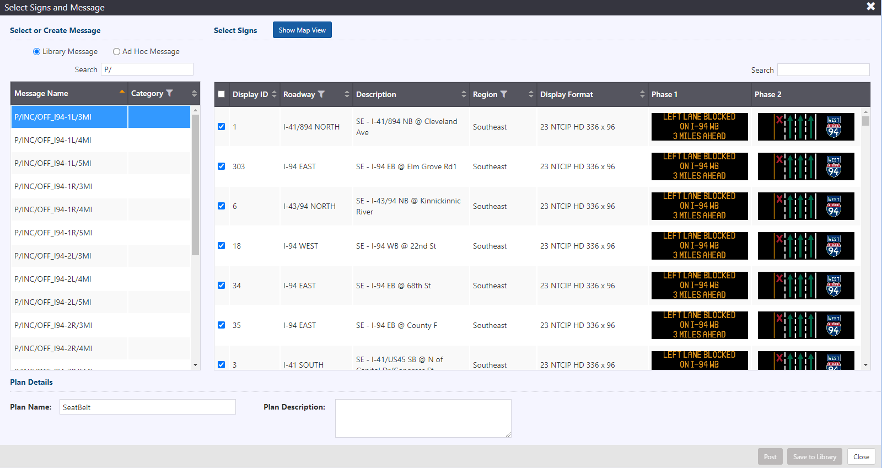This screenshot has width=882, height=468.
Task: Sort the Display Format column with arrows
Action: (x=642, y=94)
